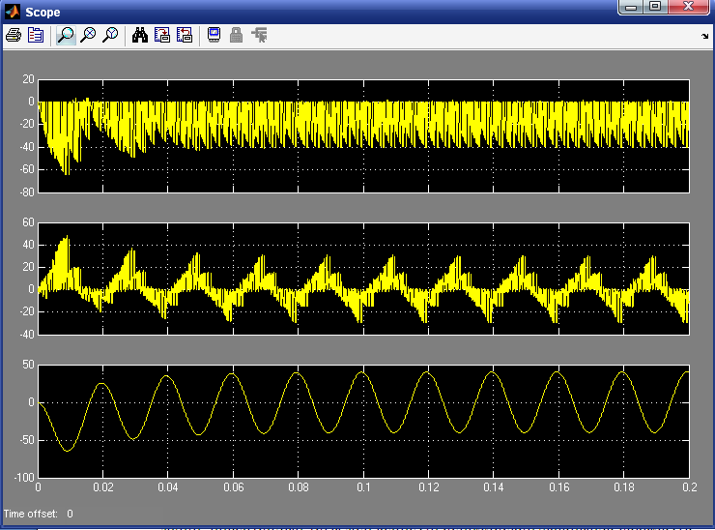Click the middle plot with 60 to -40 axis
The width and height of the screenshot is (715, 530).
[x=363, y=279]
